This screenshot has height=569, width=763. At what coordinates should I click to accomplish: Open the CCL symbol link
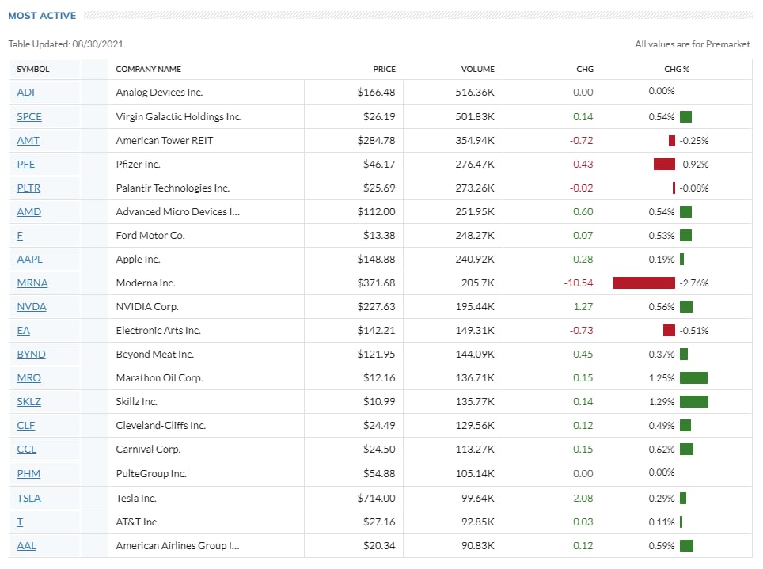[27, 450]
